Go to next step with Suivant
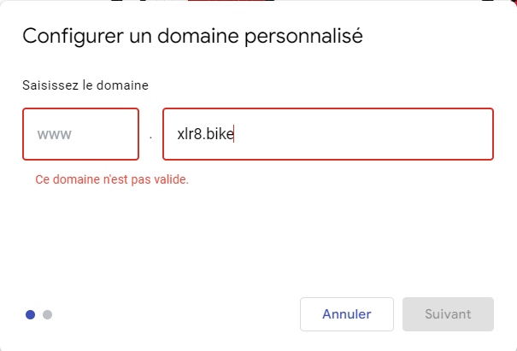 (x=448, y=314)
